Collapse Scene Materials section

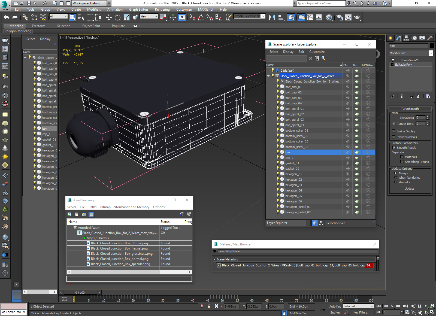[x=214, y=259]
